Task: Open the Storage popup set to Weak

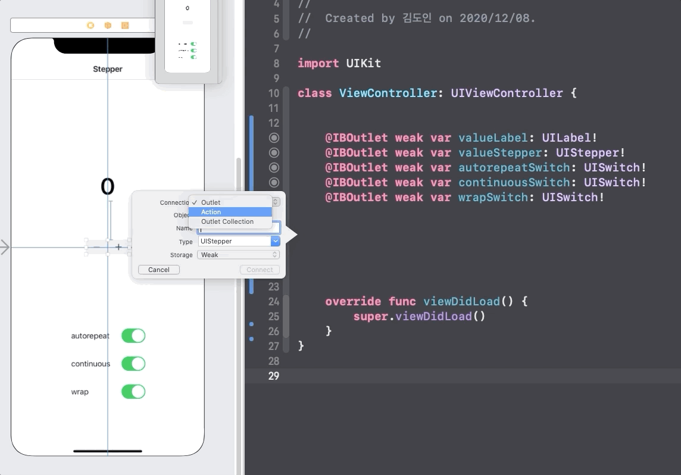Action: coord(239,255)
